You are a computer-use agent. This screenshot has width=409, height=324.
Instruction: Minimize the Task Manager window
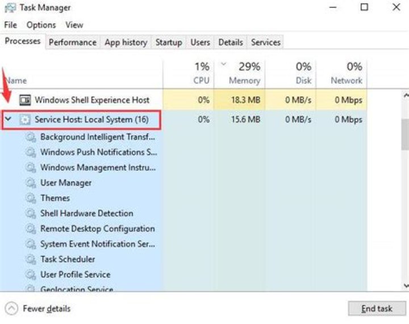point(332,7)
